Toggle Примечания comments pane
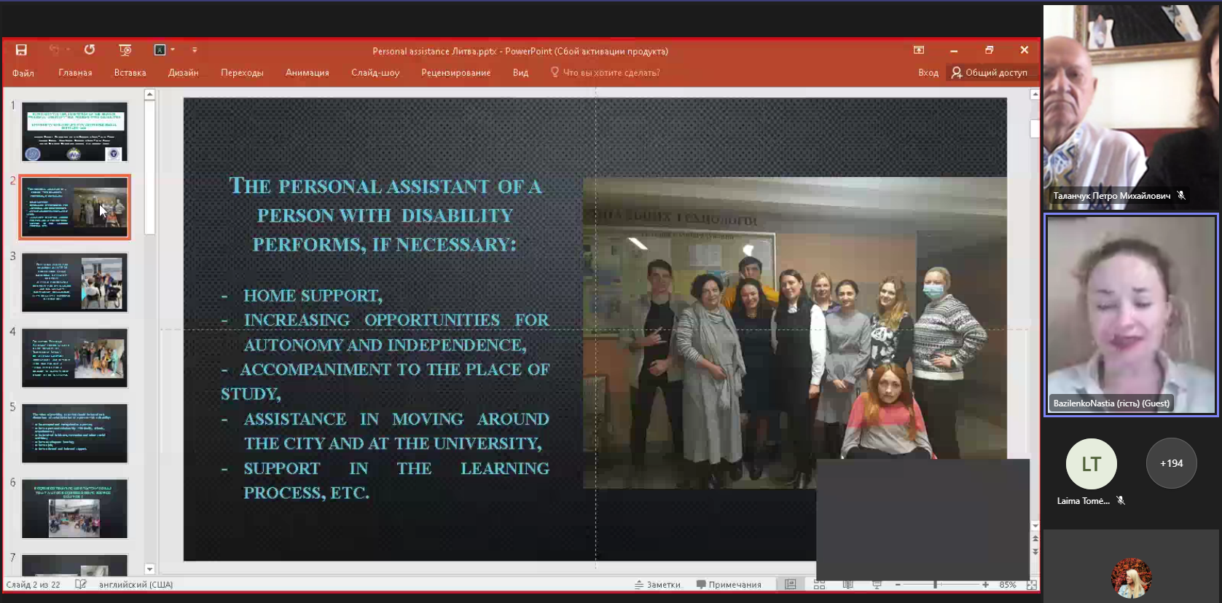 pyautogui.click(x=729, y=585)
